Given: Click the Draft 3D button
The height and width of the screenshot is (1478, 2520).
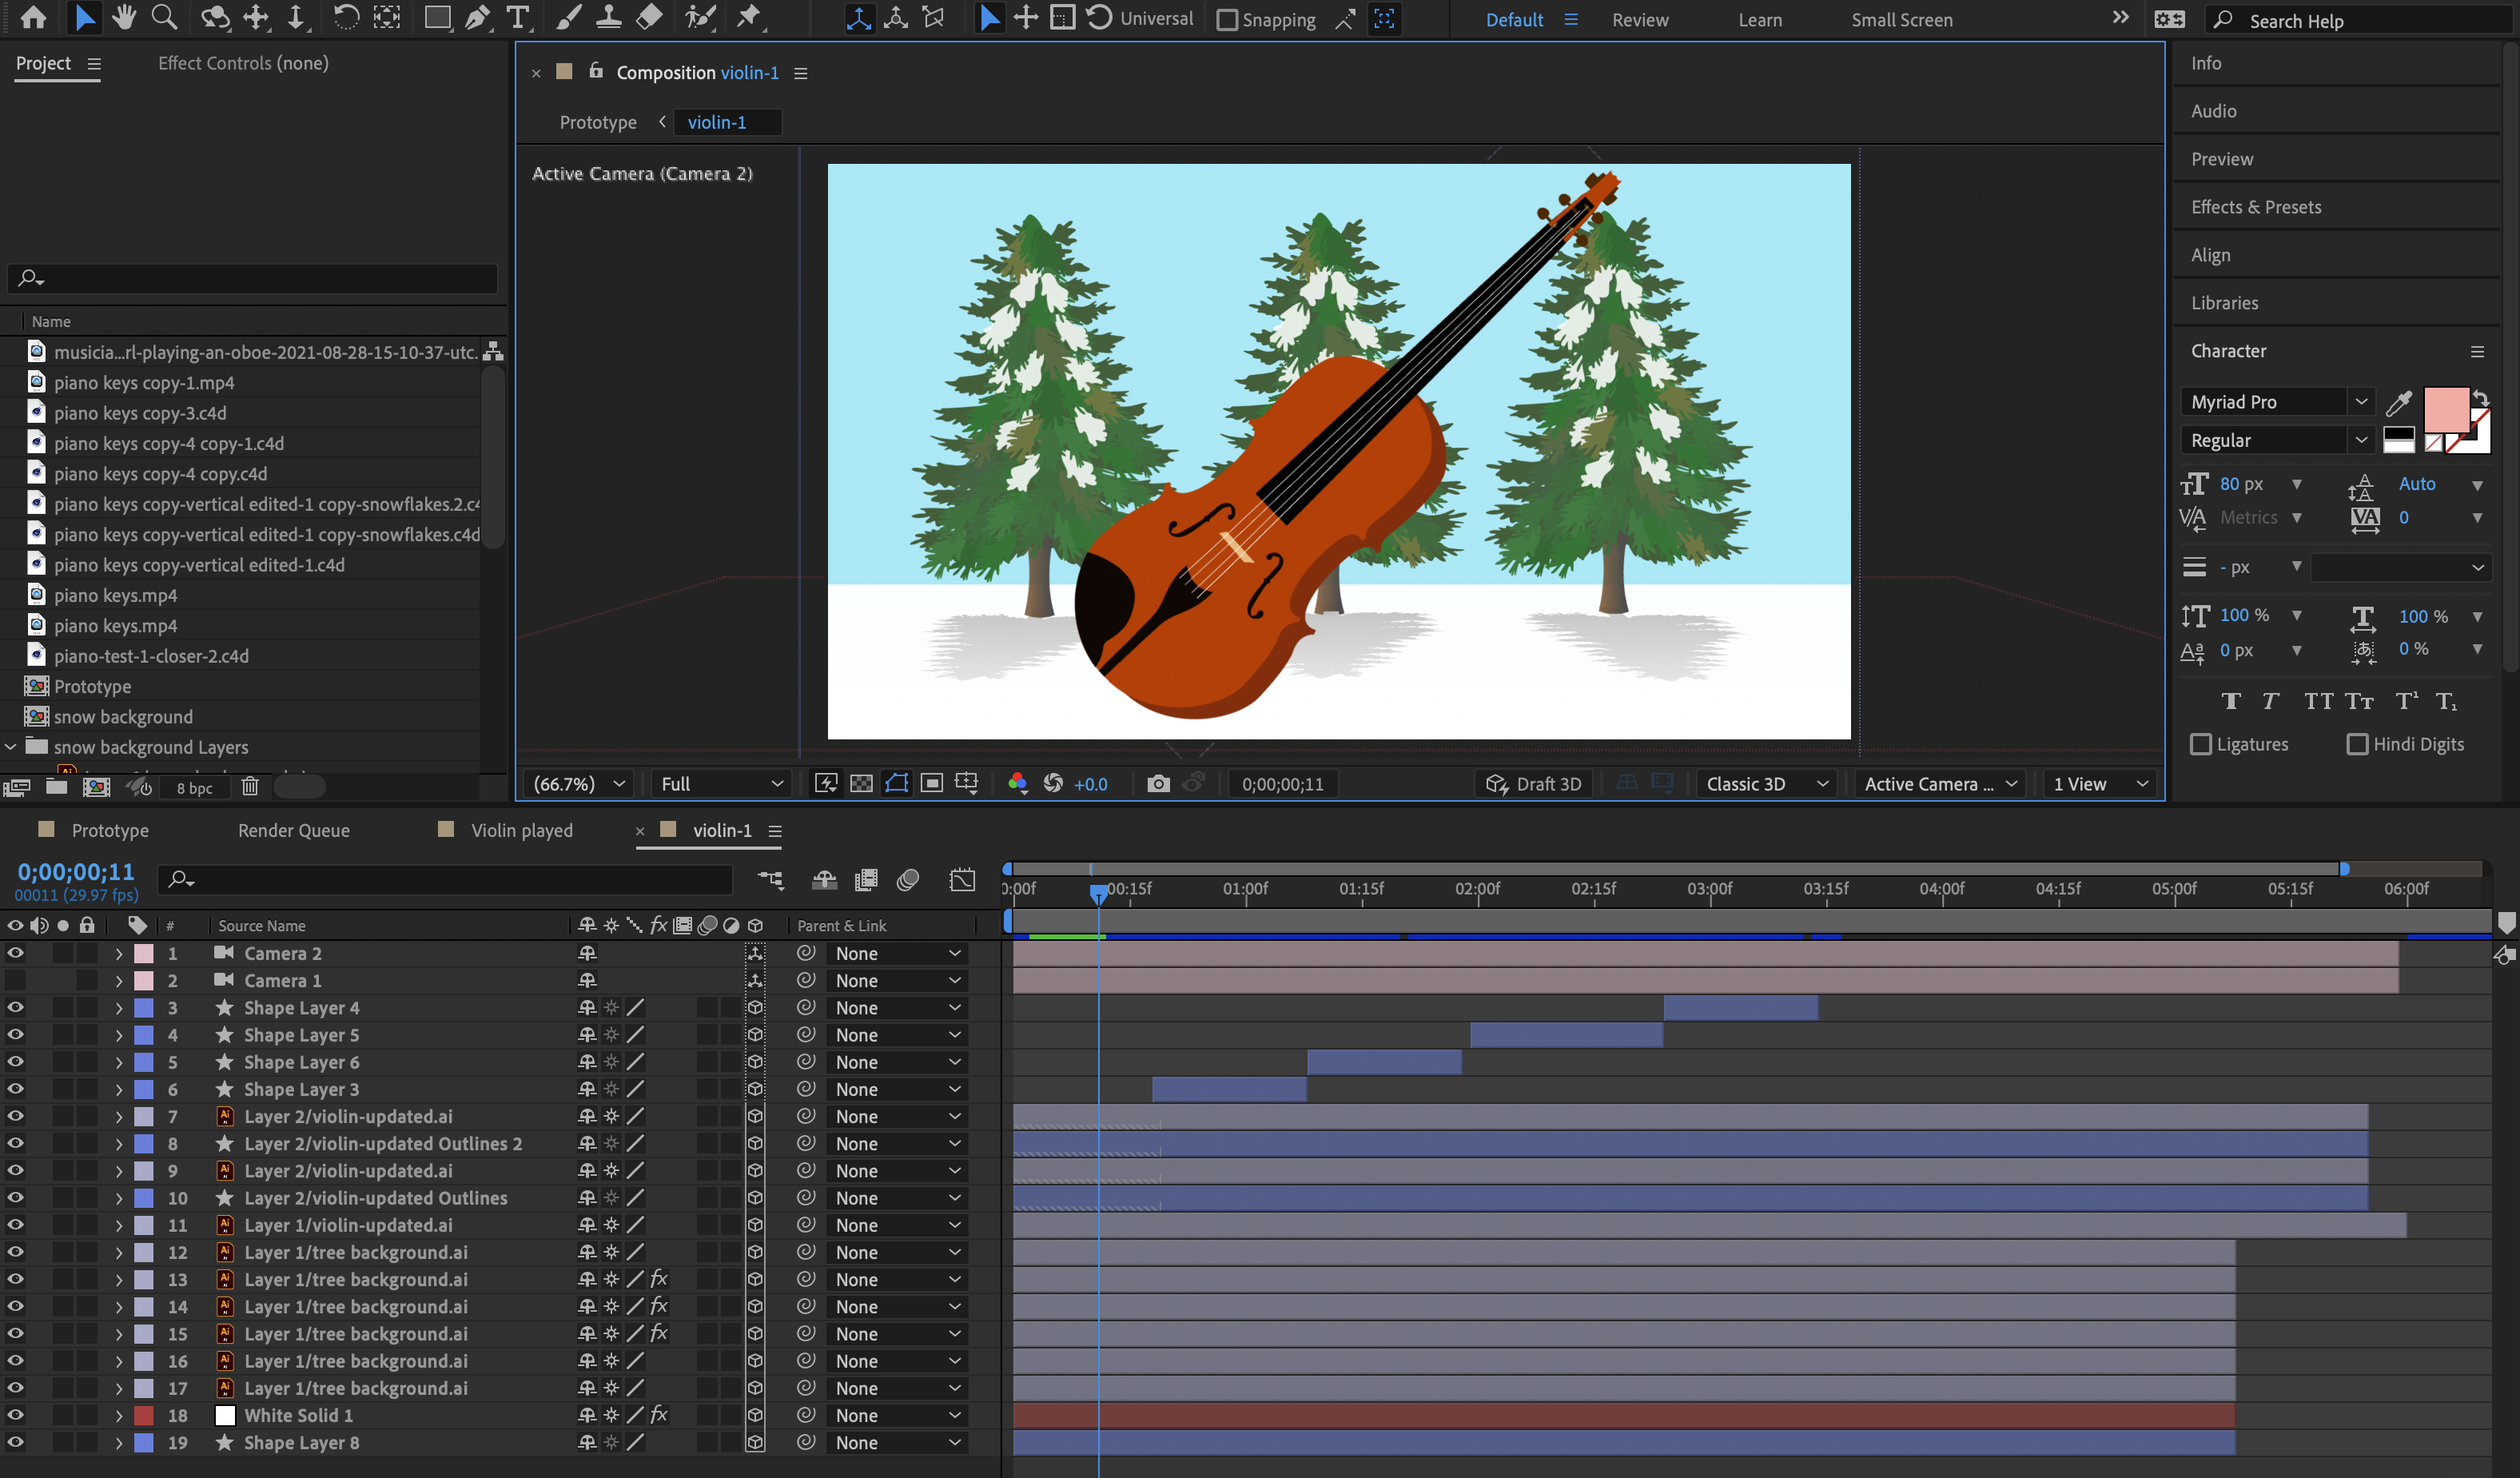Looking at the screenshot, I should coord(1535,784).
